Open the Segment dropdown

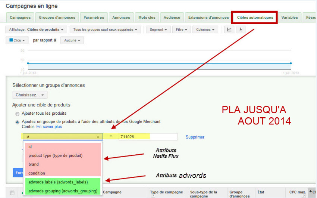point(158,30)
